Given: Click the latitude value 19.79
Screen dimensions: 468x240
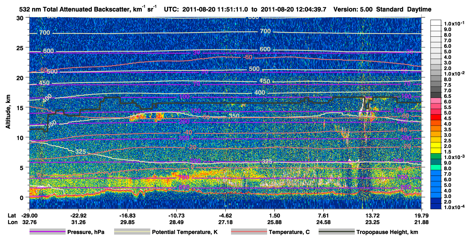Looking at the screenshot, I should point(421,215).
